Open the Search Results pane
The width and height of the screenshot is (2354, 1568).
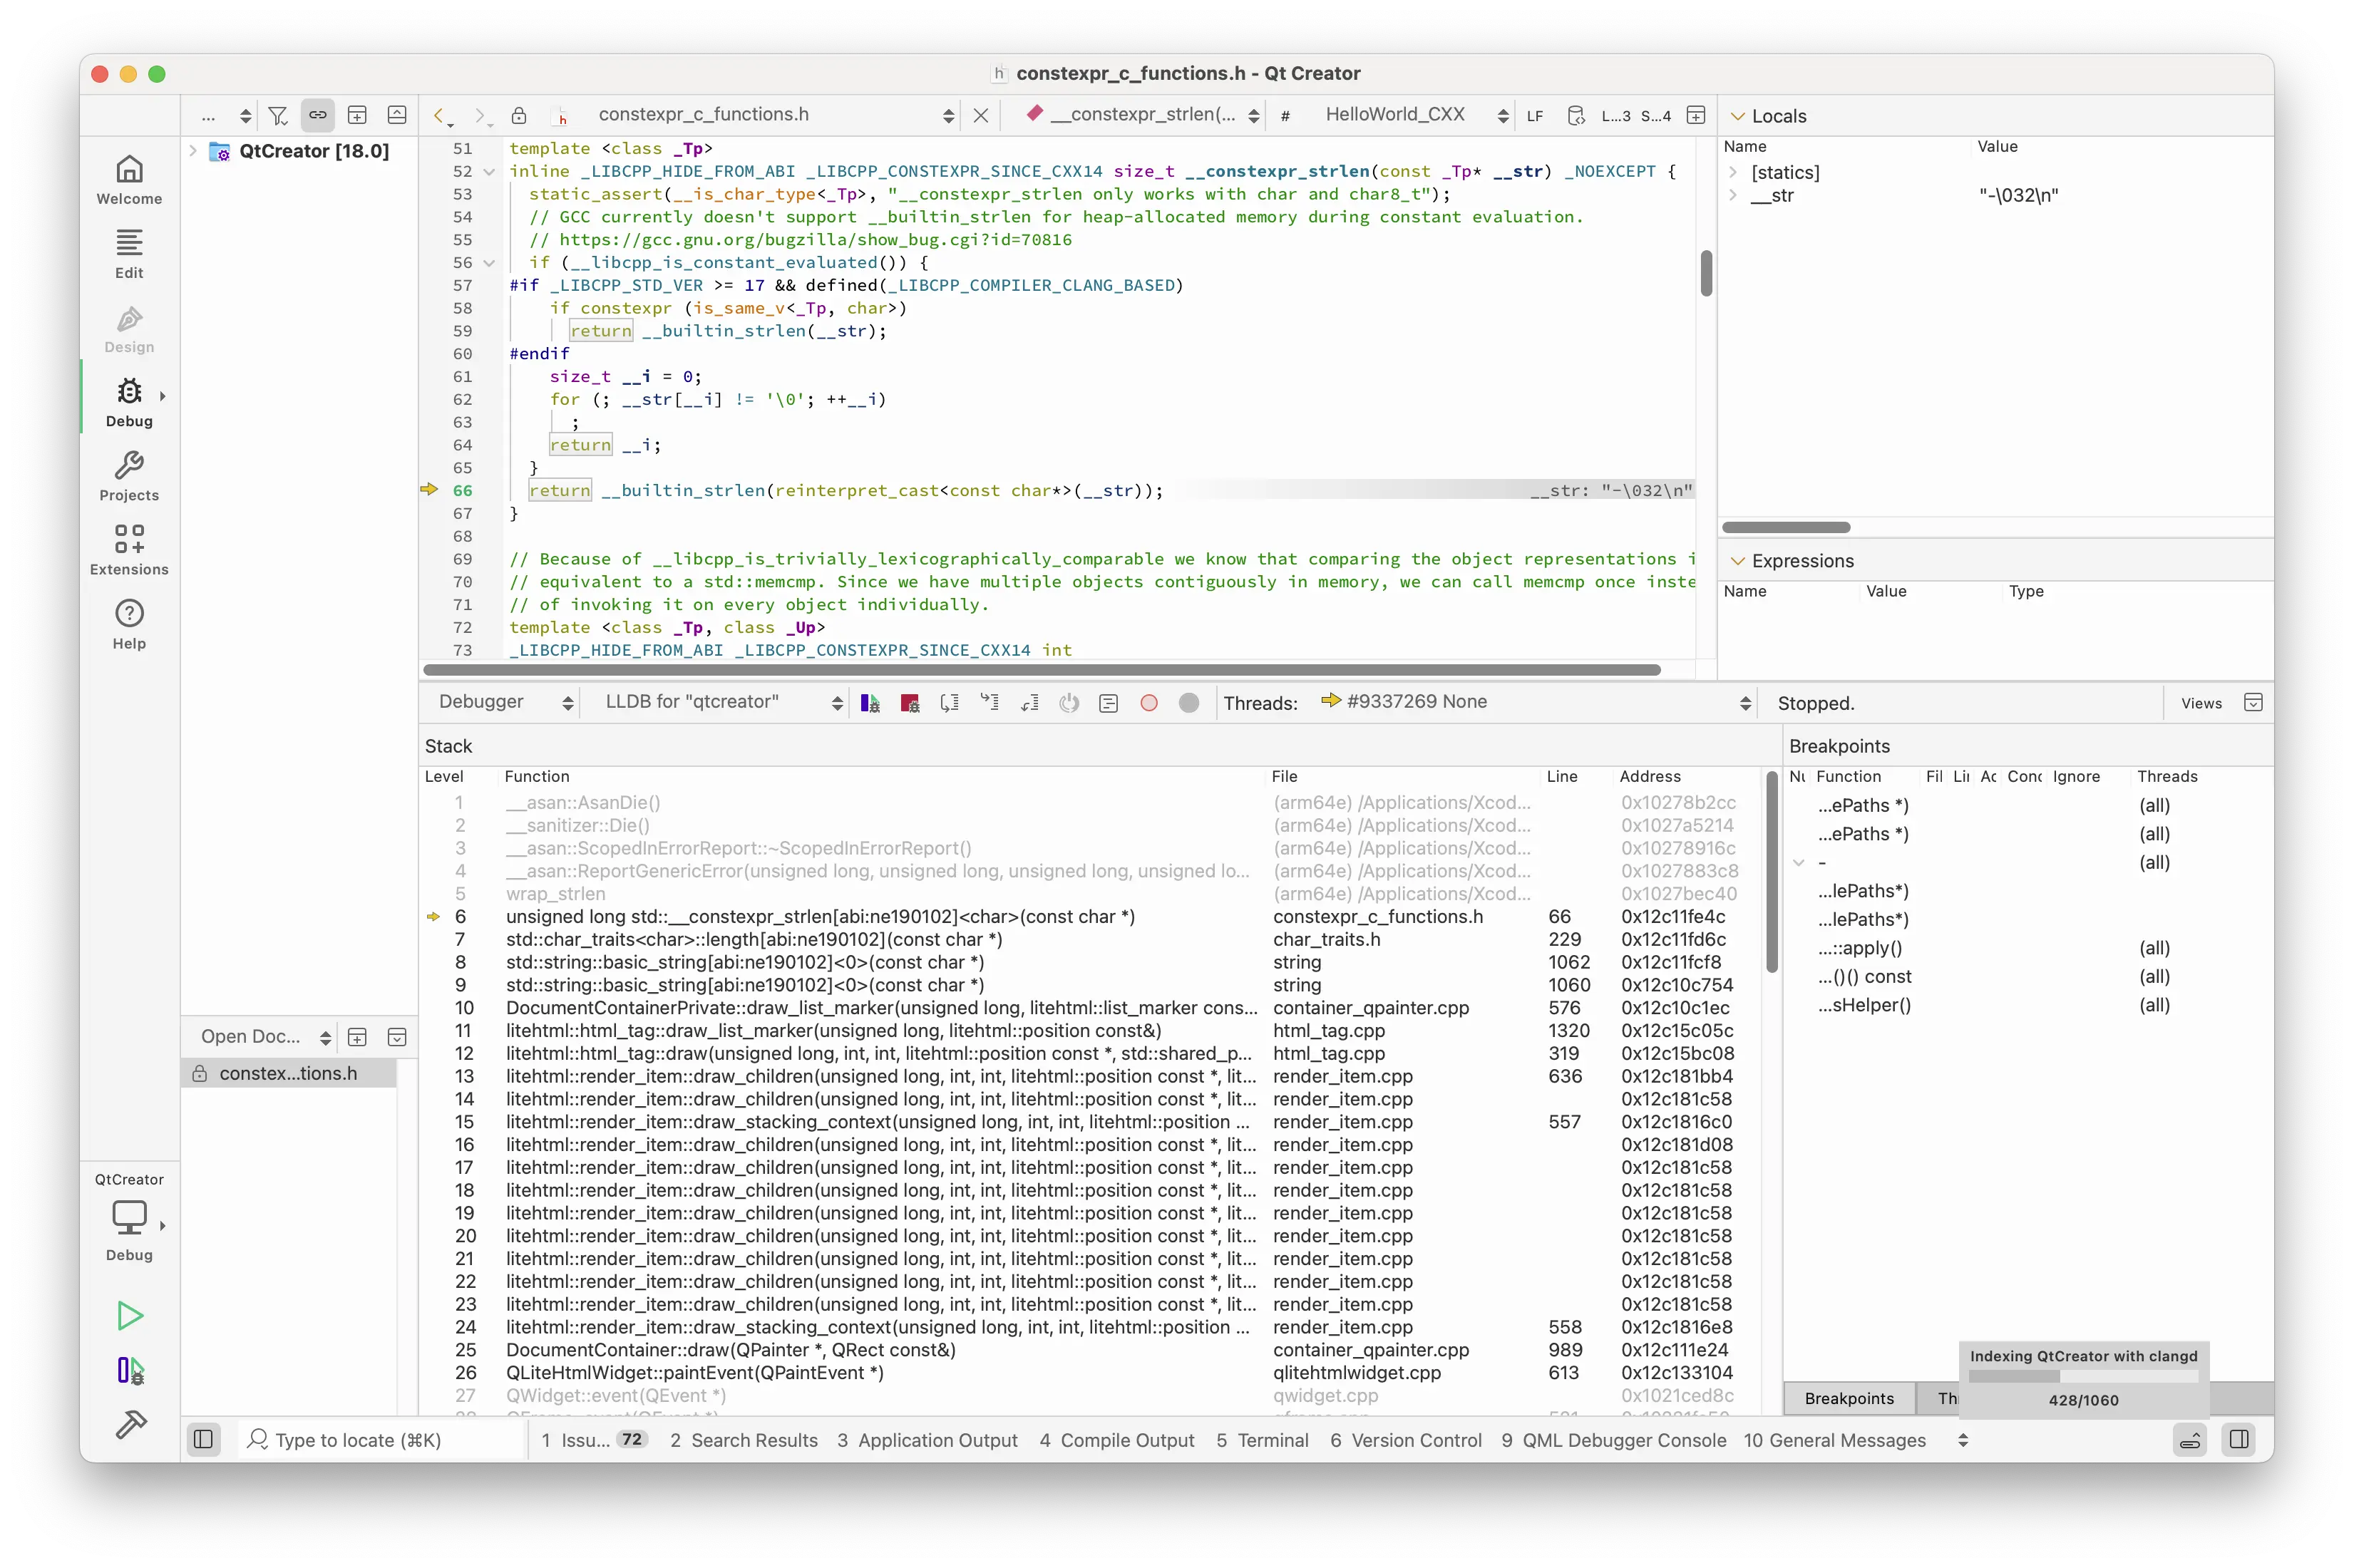coord(743,1440)
